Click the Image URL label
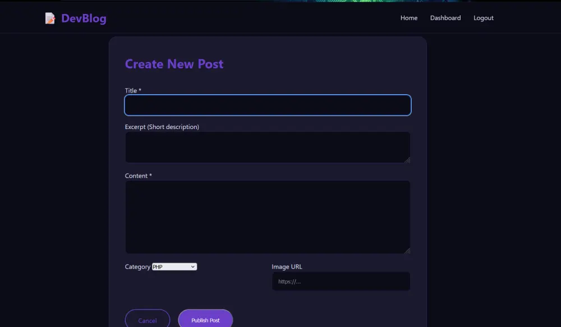This screenshot has width=561, height=327. pos(287,266)
